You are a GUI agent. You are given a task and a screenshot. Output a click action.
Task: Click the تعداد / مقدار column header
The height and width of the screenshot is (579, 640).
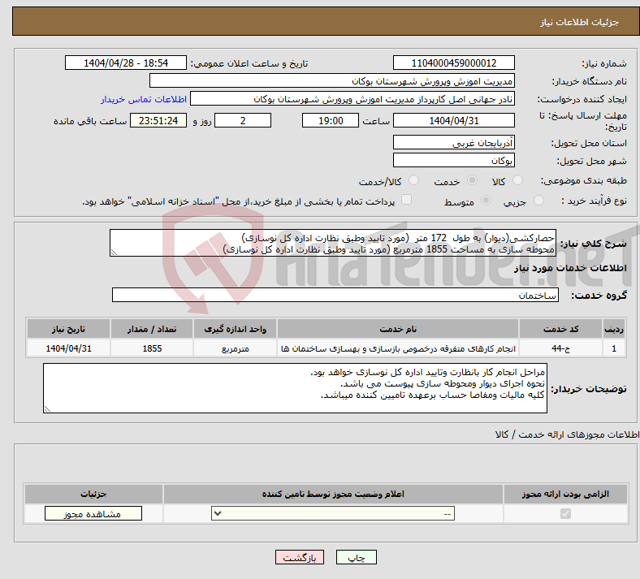(152, 329)
